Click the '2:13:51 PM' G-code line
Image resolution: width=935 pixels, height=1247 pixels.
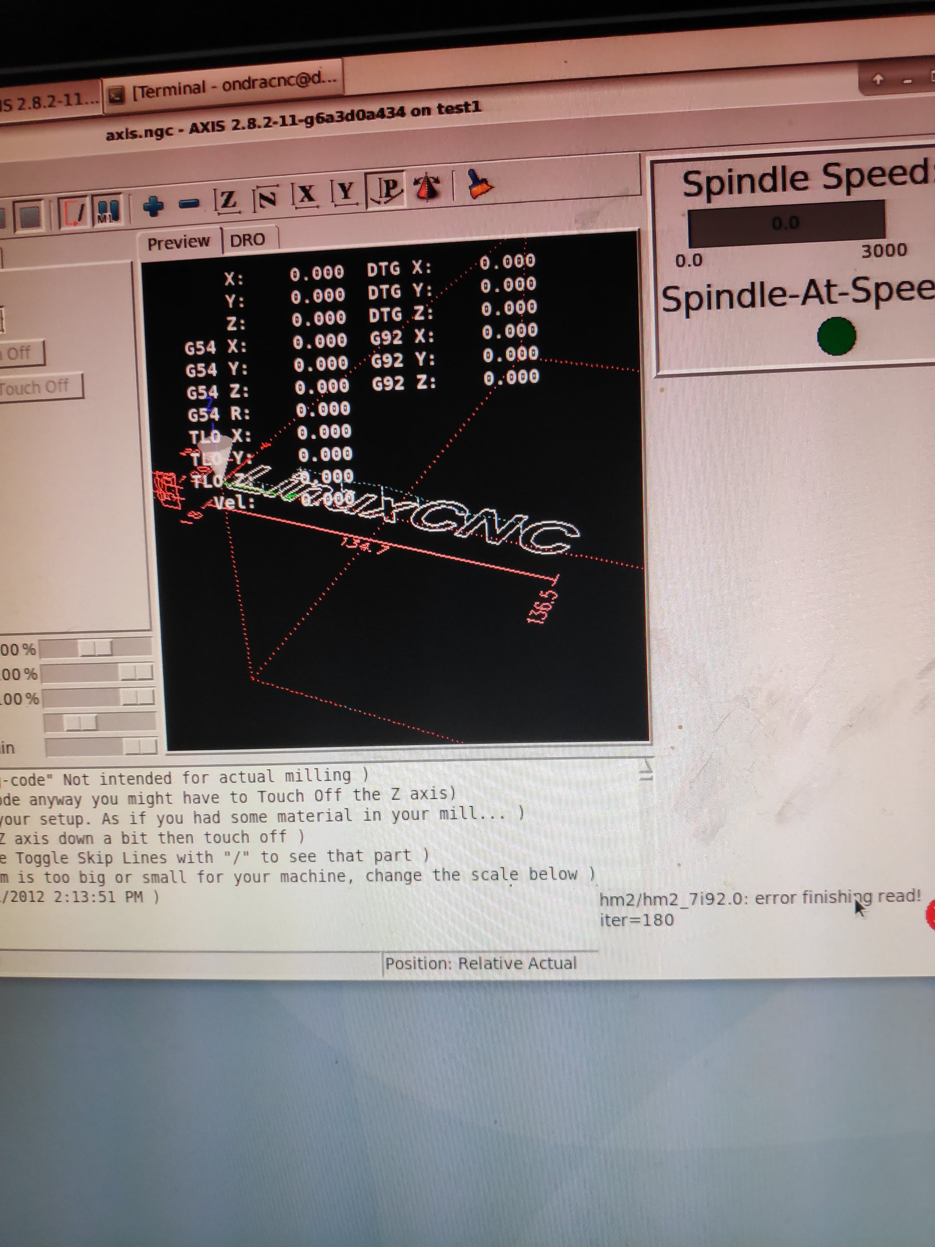pos(80,896)
